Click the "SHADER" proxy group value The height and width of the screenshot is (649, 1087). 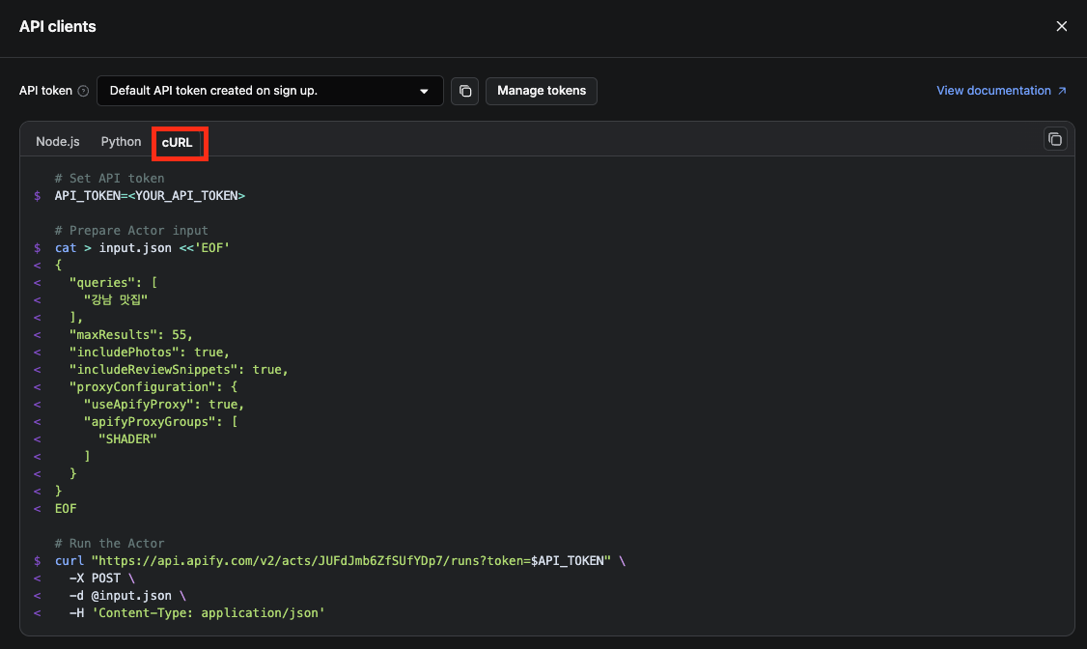click(x=127, y=438)
